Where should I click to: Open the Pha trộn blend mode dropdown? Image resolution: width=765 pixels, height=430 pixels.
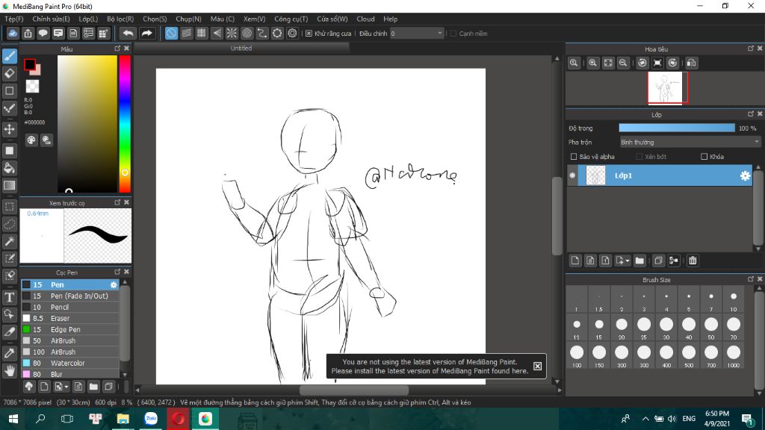690,142
